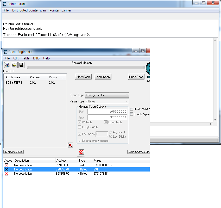Toggle active box for address C09A5F6C
The height and width of the screenshot is (208, 221).
pyautogui.click(x=7, y=165)
